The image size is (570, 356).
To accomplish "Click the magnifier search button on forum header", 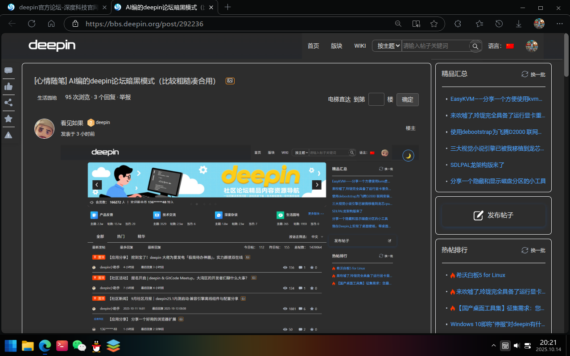I will click(475, 46).
